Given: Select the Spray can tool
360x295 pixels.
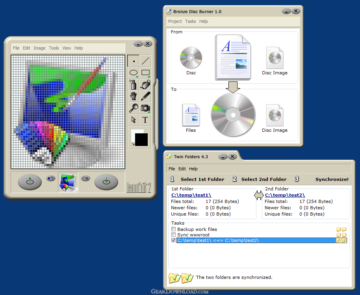Looking at the screenshot, I should pyautogui.click(x=134, y=85).
